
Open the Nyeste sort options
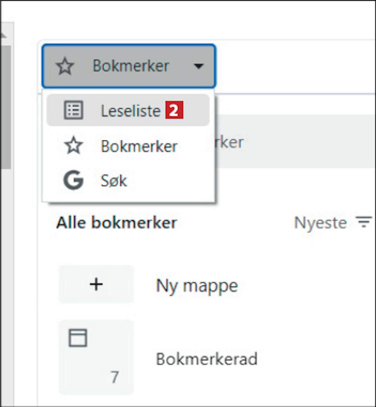[x=333, y=222]
